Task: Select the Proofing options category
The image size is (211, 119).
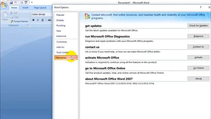Action: [66, 25]
